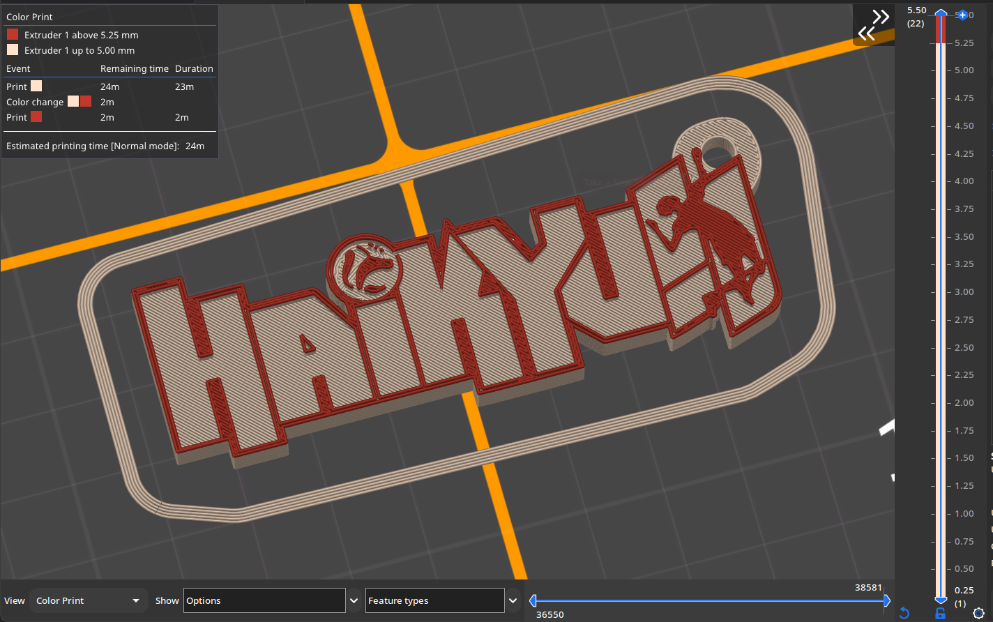
Task: Click the top thumb of the layer slider
Action: [x=941, y=14]
